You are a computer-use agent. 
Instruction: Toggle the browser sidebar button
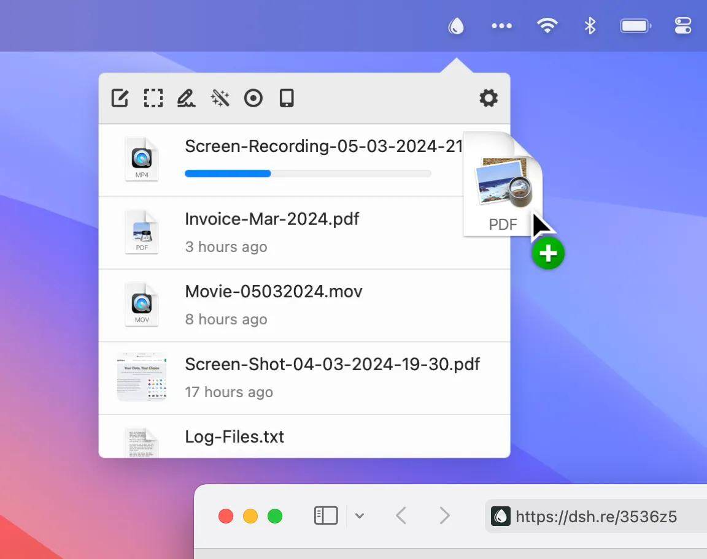tap(326, 516)
